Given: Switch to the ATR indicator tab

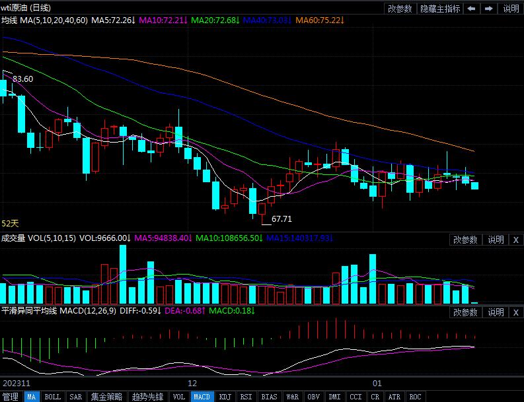Looking at the screenshot, I should coord(394,397).
